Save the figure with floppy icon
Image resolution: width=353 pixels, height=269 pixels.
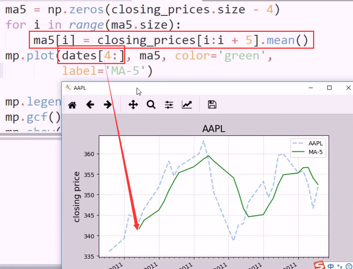(x=212, y=105)
